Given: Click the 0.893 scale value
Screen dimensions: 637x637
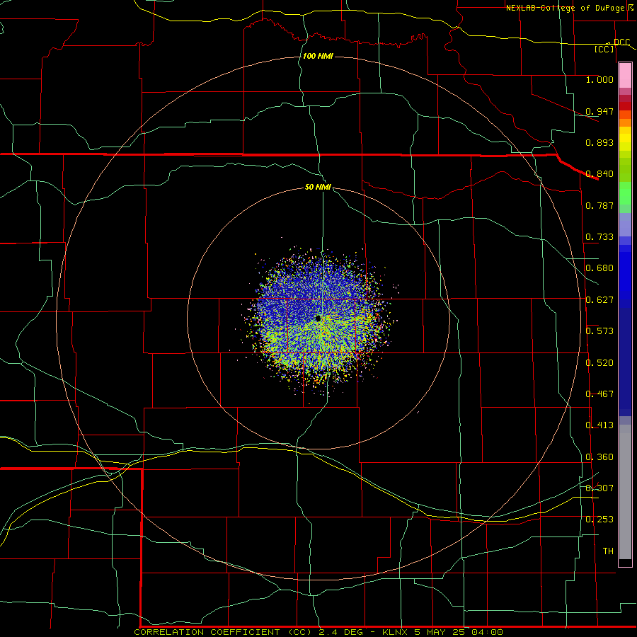Looking at the screenshot, I should click(x=599, y=142).
